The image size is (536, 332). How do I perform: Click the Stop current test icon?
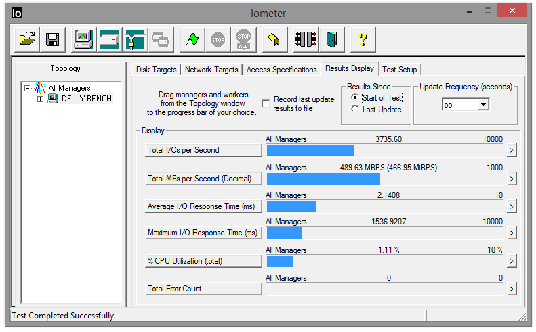tap(218, 40)
